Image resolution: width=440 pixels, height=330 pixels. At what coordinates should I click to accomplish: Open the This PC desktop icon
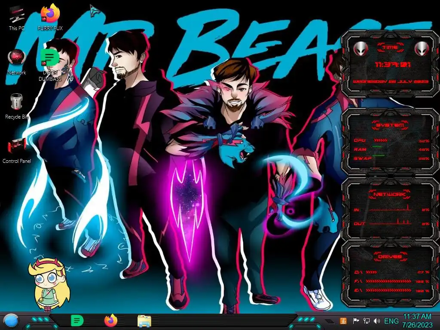[17, 18]
